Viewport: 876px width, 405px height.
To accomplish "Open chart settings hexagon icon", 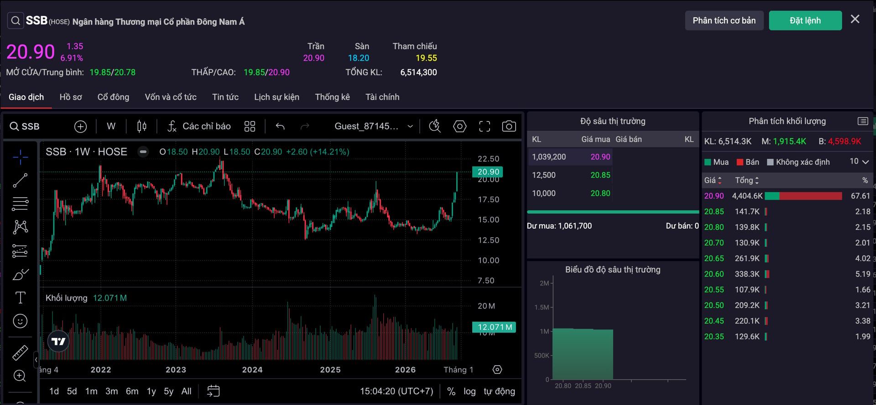I will [459, 126].
